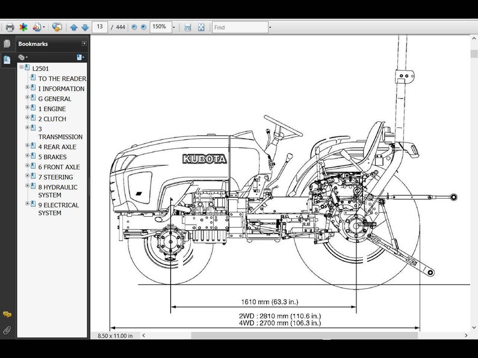
Task: Open the 6 FRONT AXLE bookmark
Action: [59, 166]
